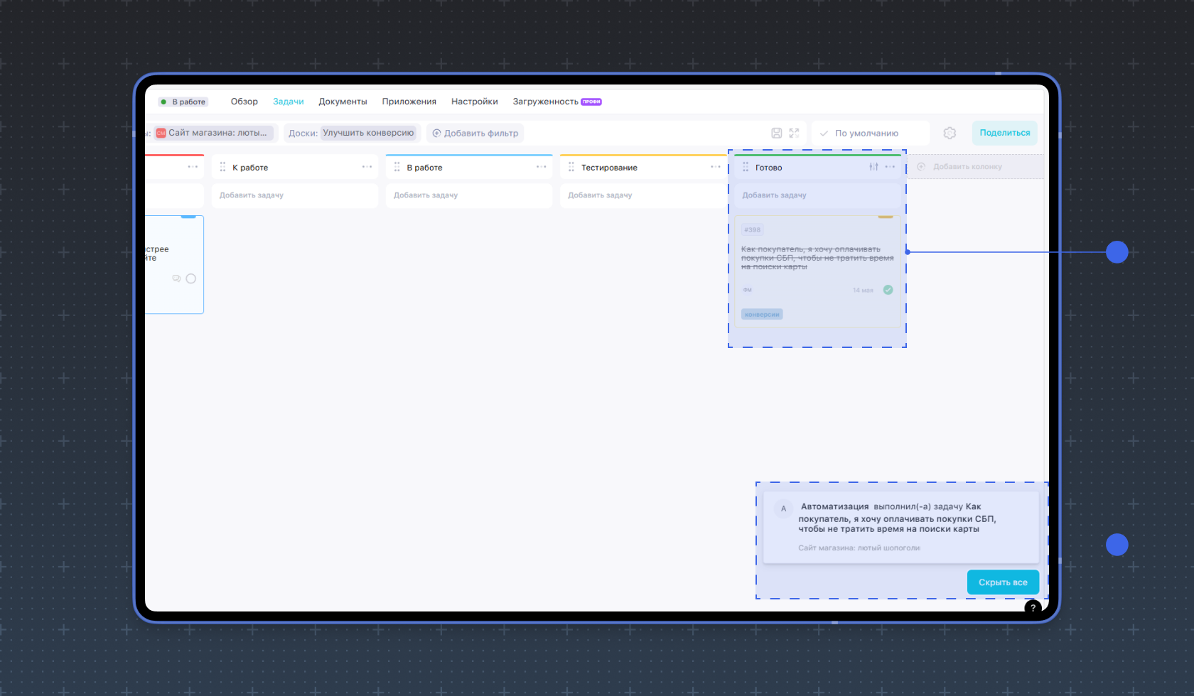
Task: Open the Загруженность tab
Action: 545,102
